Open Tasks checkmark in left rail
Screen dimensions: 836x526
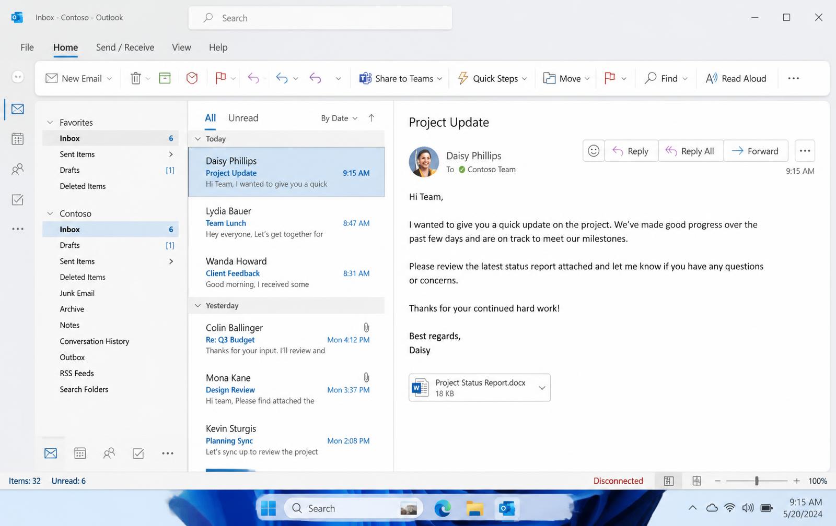[18, 200]
